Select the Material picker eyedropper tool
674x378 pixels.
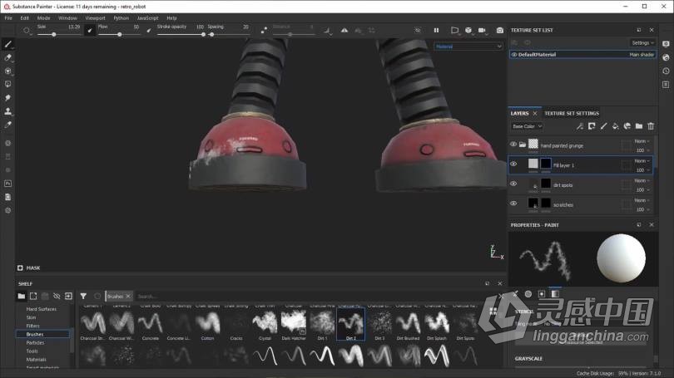click(x=7, y=125)
